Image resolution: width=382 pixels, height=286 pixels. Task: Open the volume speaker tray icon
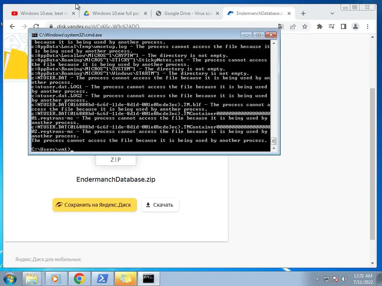click(x=344, y=279)
